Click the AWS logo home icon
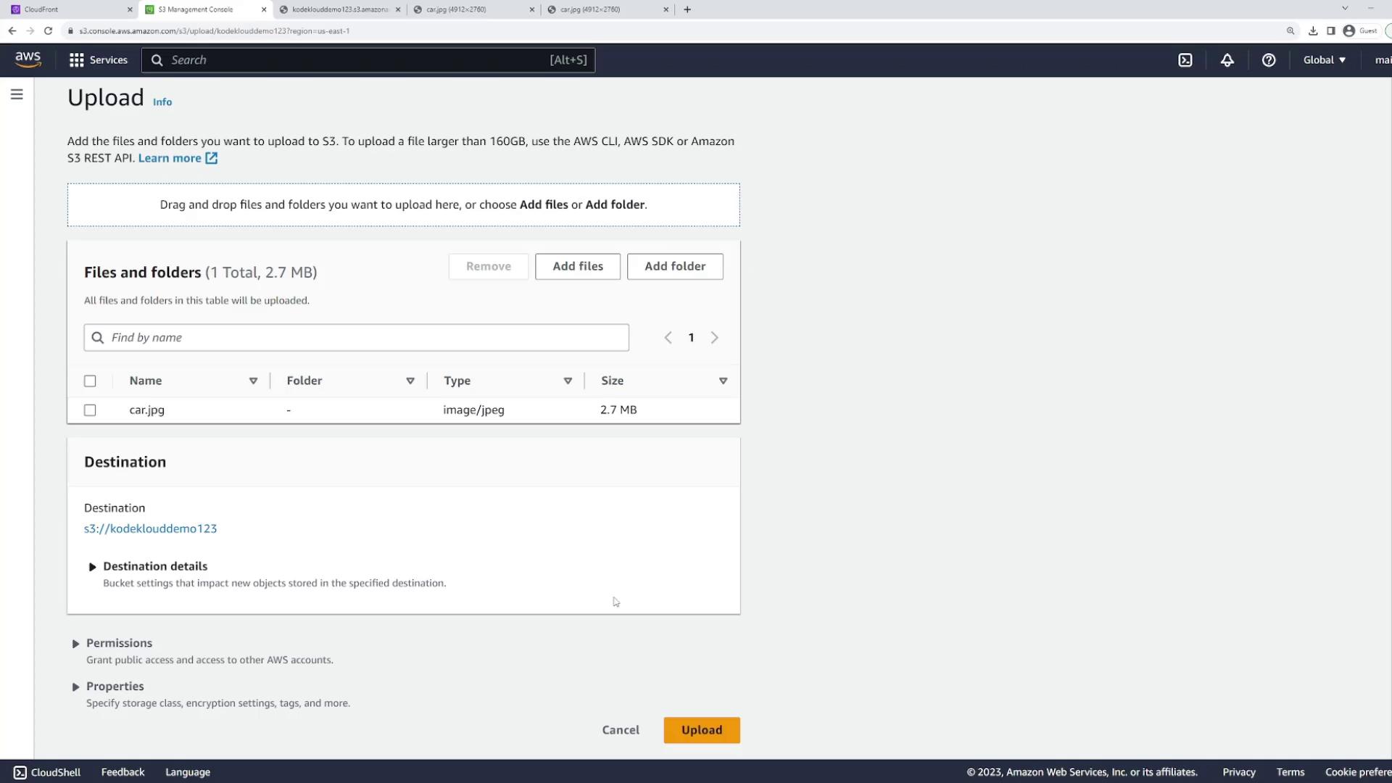This screenshot has width=1392, height=783. click(x=28, y=59)
